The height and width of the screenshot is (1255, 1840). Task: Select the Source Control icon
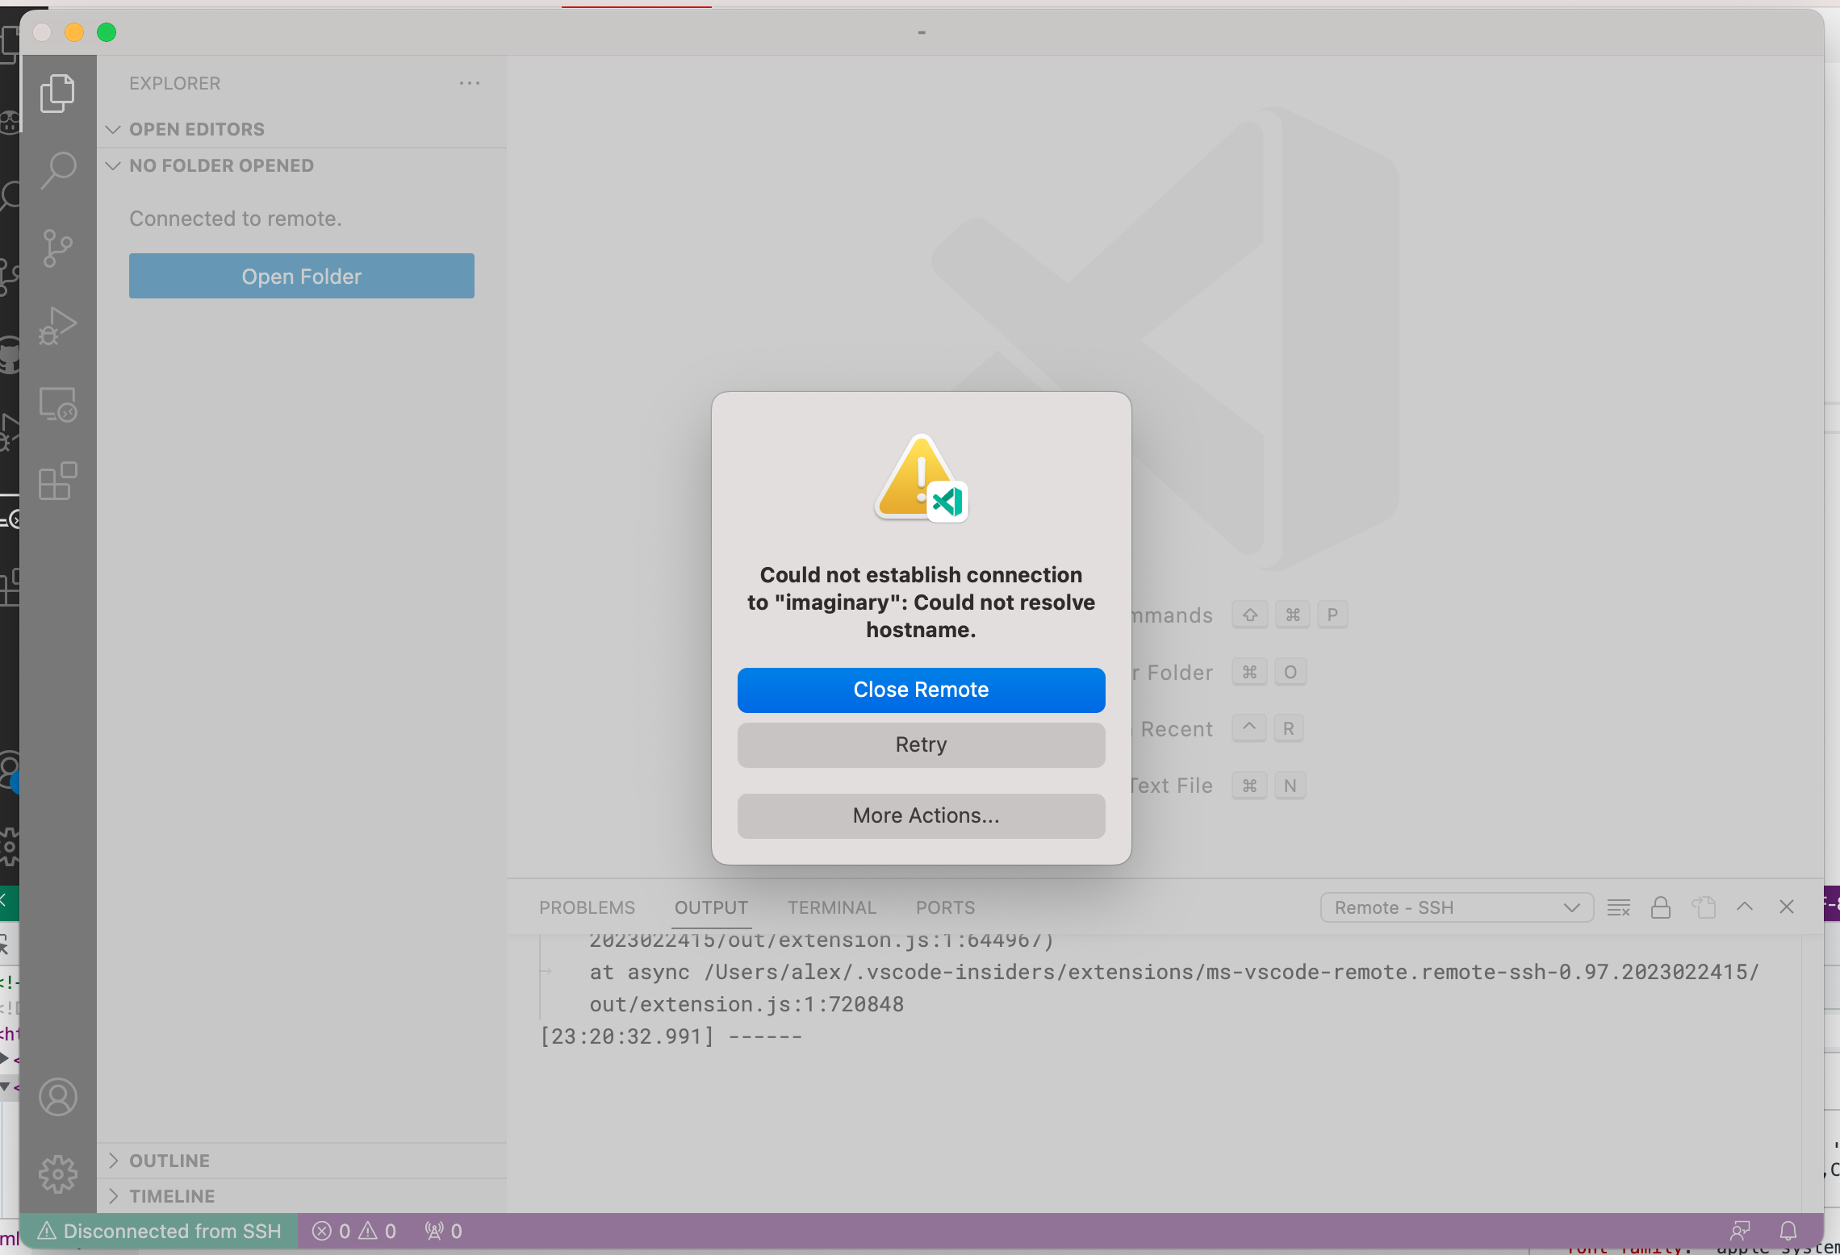click(x=58, y=248)
